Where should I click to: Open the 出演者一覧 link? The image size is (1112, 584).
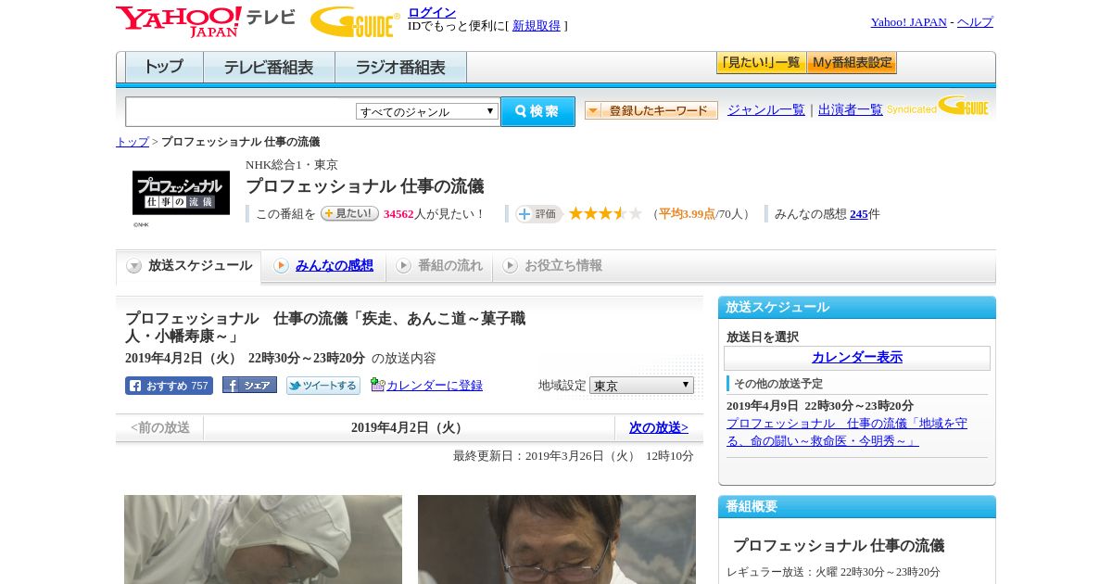tap(851, 110)
